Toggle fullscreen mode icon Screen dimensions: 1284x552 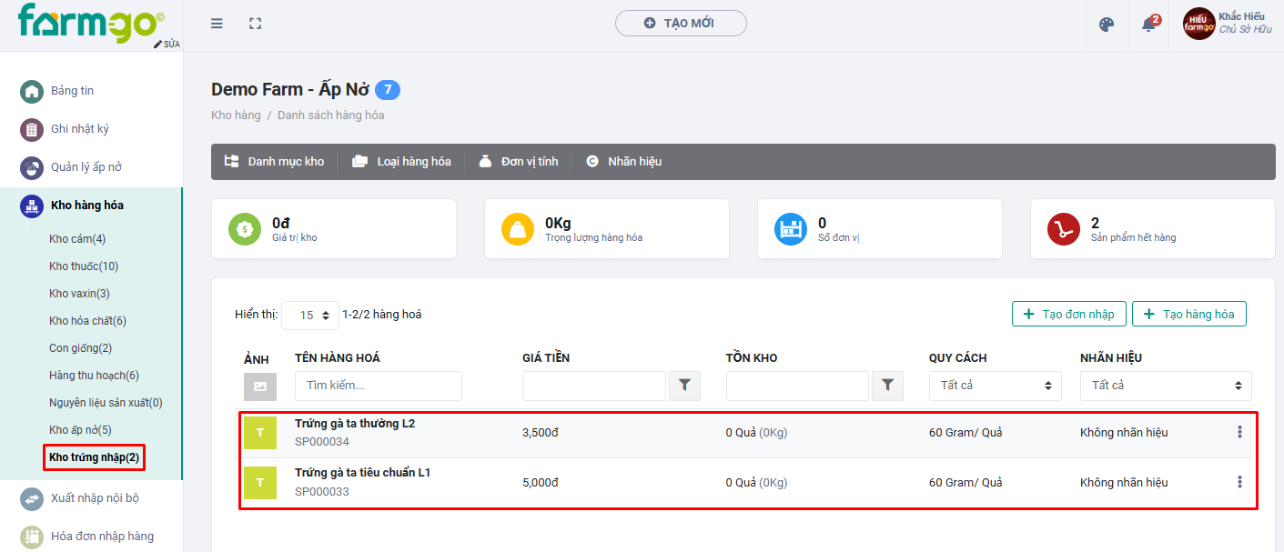point(256,24)
